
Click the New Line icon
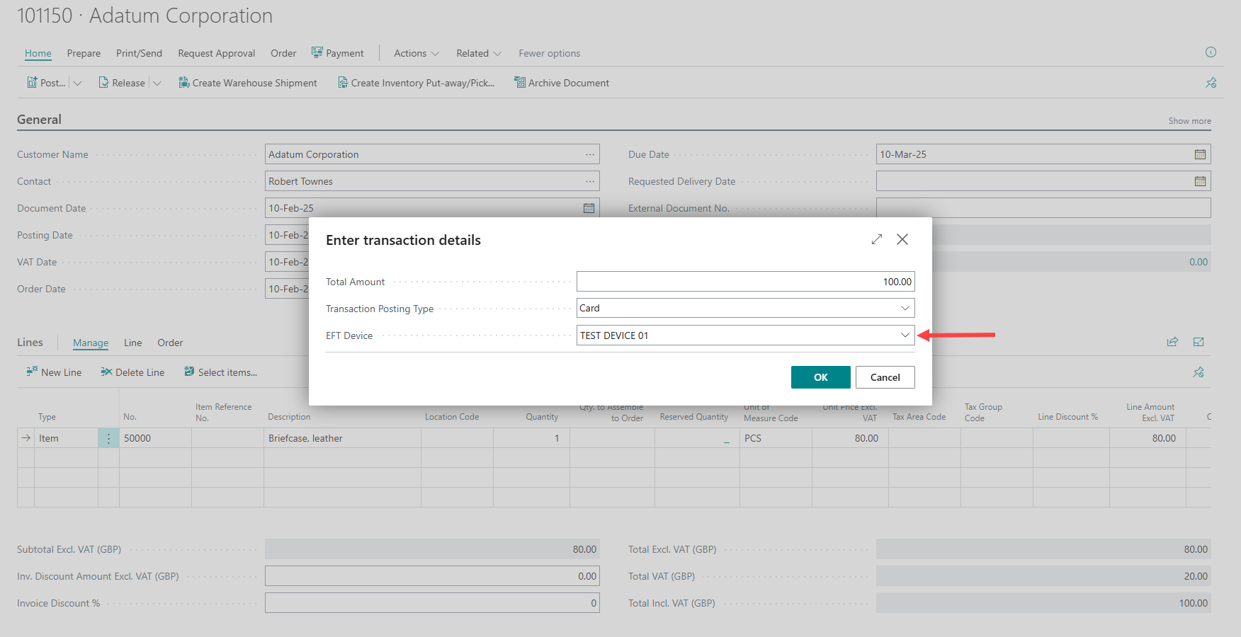(x=32, y=372)
